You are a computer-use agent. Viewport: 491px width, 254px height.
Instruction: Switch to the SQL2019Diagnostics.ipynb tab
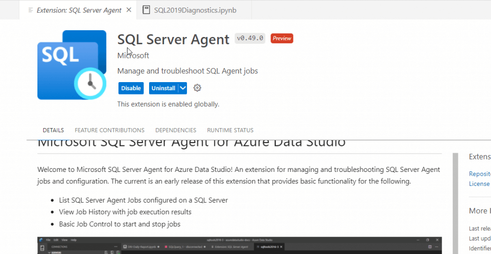[195, 10]
